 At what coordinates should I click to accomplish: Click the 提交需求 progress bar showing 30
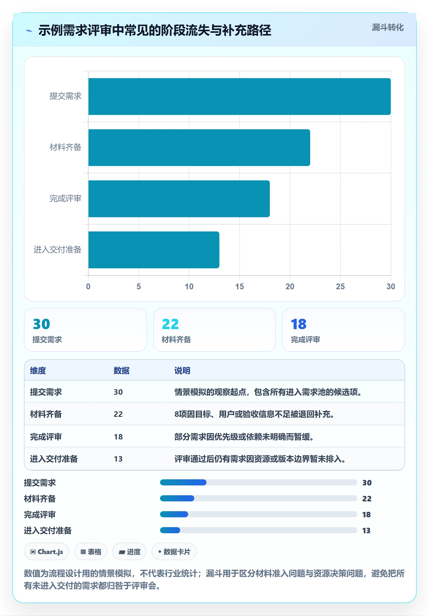pos(258,482)
